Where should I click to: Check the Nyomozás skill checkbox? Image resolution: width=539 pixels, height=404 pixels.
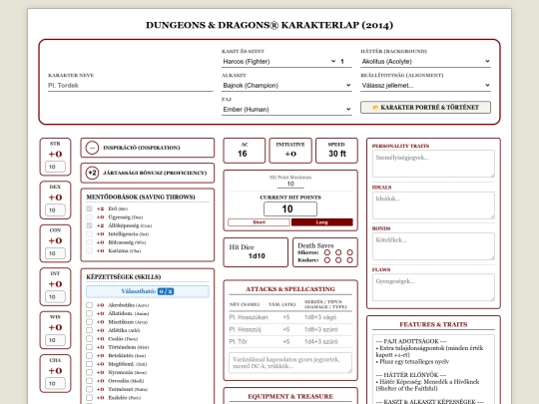[x=90, y=372]
